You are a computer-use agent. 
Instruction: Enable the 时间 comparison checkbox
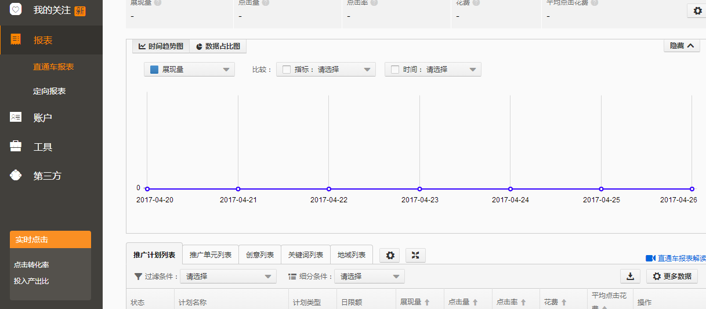tap(394, 70)
